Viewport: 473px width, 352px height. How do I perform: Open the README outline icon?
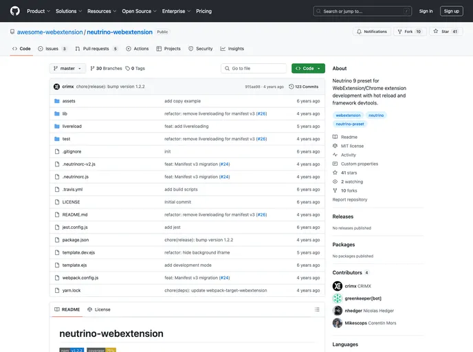pos(317,309)
